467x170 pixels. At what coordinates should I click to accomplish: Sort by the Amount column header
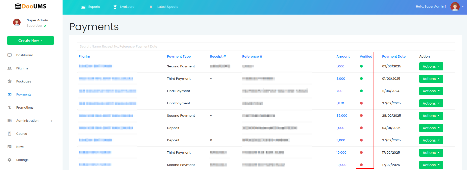pyautogui.click(x=343, y=57)
